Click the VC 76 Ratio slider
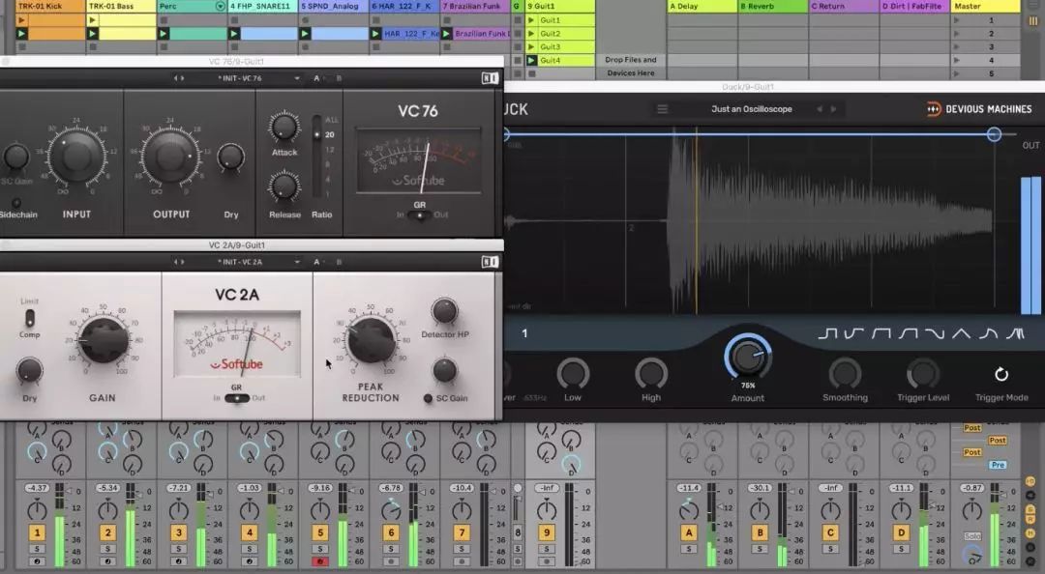Image resolution: width=1045 pixels, height=574 pixels. (x=316, y=157)
